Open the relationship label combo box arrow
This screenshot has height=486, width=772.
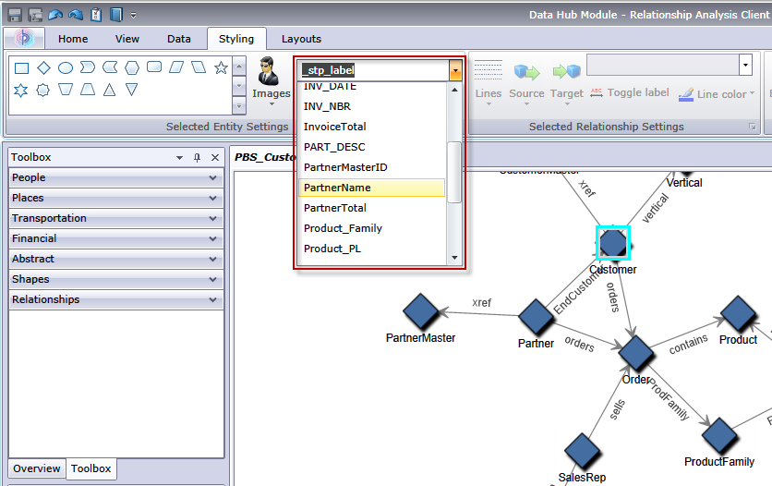click(x=745, y=65)
